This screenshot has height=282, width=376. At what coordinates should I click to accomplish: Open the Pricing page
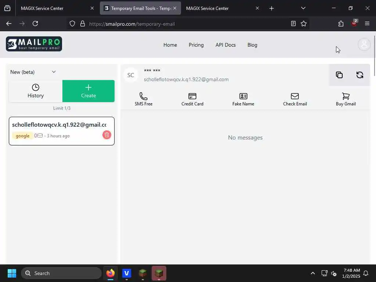tap(196, 45)
